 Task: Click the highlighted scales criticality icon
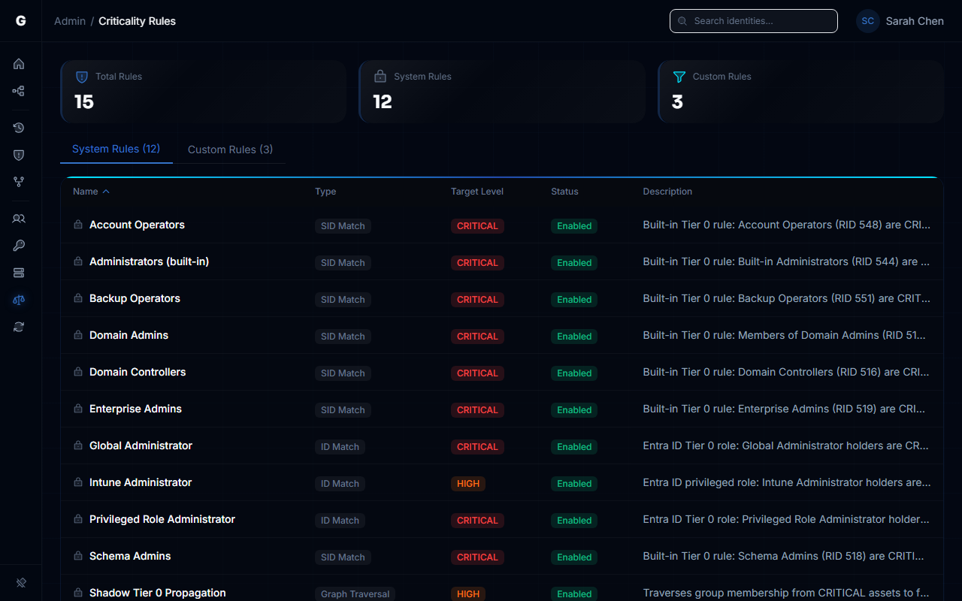click(19, 300)
